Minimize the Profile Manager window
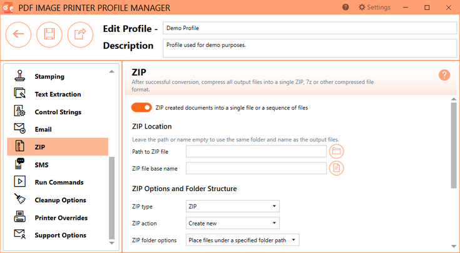This screenshot has width=460, height=253. (x=406, y=7)
